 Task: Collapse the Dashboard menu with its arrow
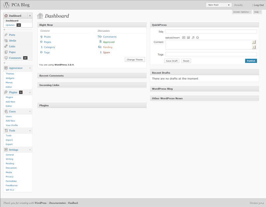30,16
